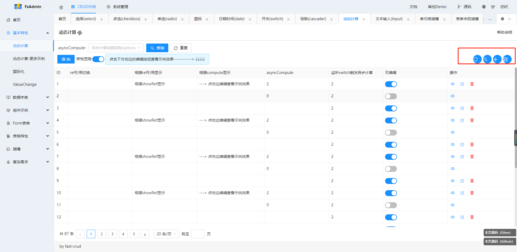The width and height of the screenshot is (517, 252).
Task: Expand the 插槽 sidebar group
Action: click(x=27, y=149)
